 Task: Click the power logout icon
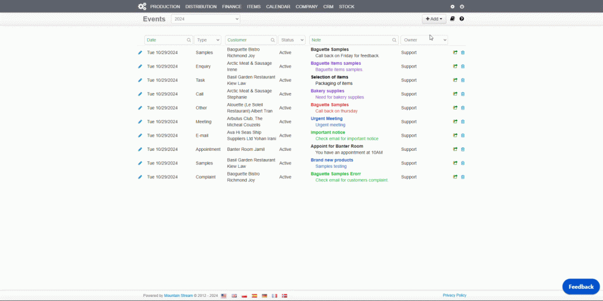(x=462, y=6)
